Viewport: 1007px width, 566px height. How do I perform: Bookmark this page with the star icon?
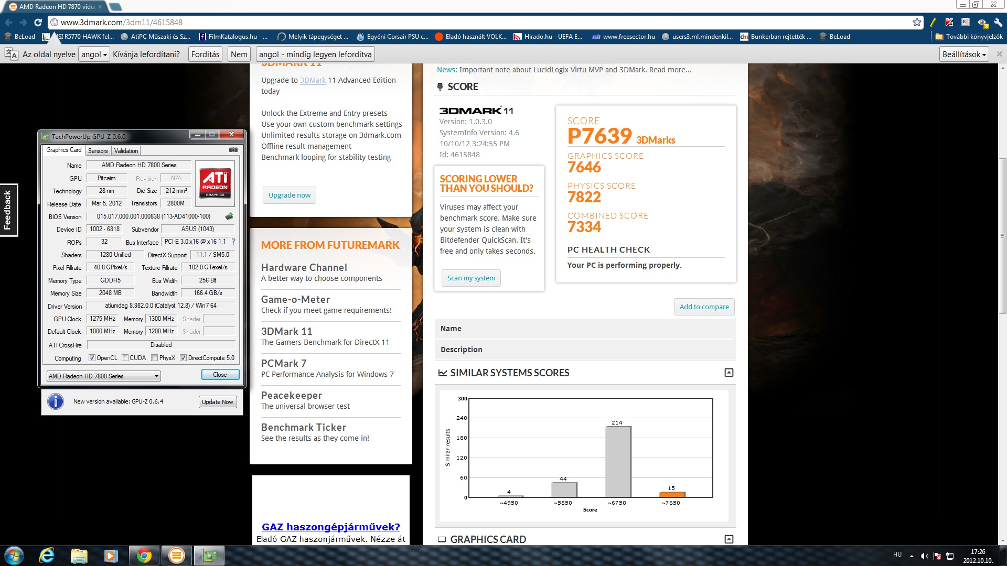[917, 22]
